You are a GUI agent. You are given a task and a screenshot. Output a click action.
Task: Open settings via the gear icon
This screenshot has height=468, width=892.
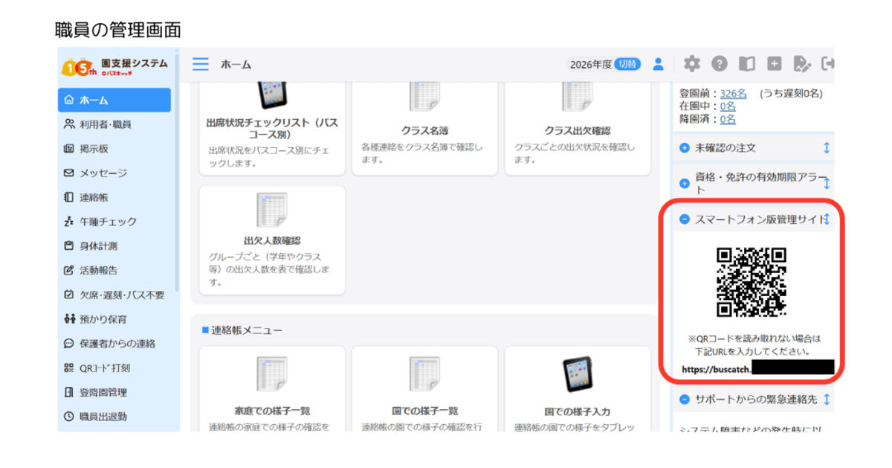692,64
